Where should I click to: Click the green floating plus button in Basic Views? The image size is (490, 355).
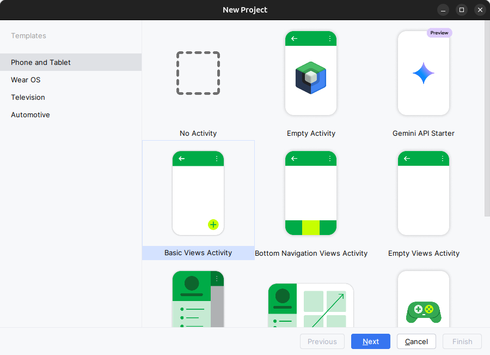coord(213,225)
